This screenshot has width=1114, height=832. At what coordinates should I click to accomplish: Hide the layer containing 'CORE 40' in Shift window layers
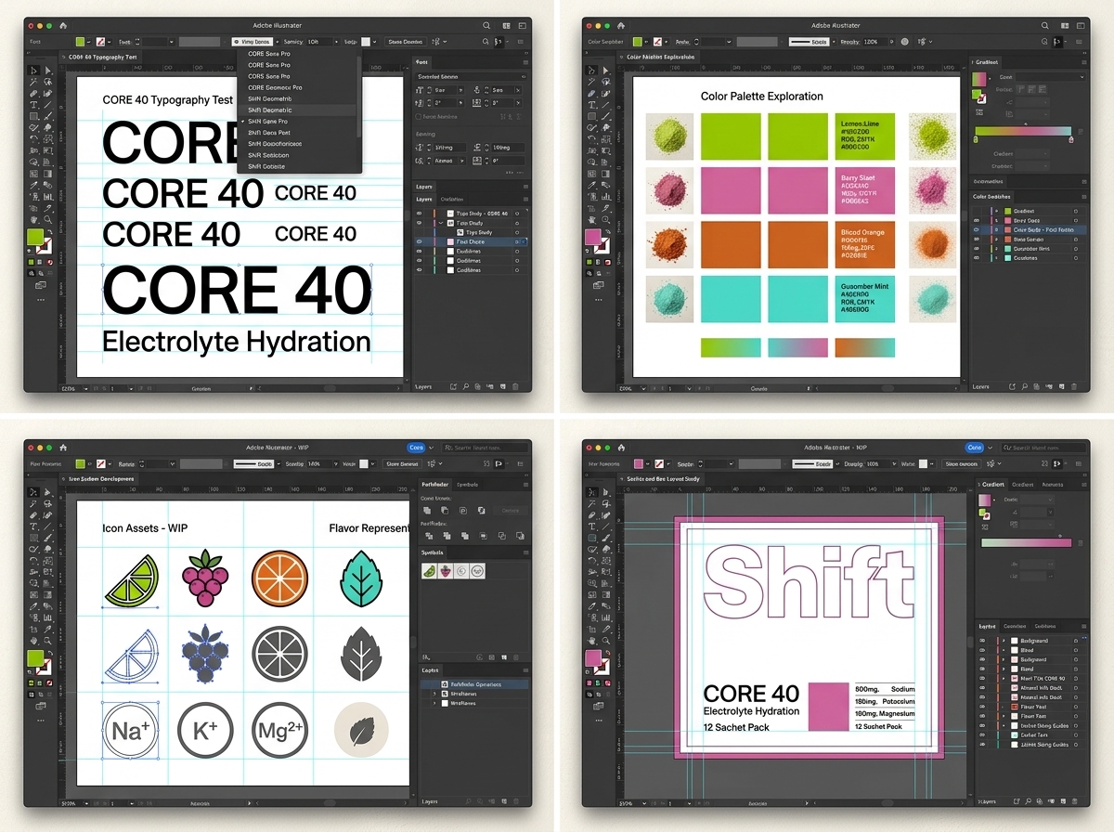point(983,679)
